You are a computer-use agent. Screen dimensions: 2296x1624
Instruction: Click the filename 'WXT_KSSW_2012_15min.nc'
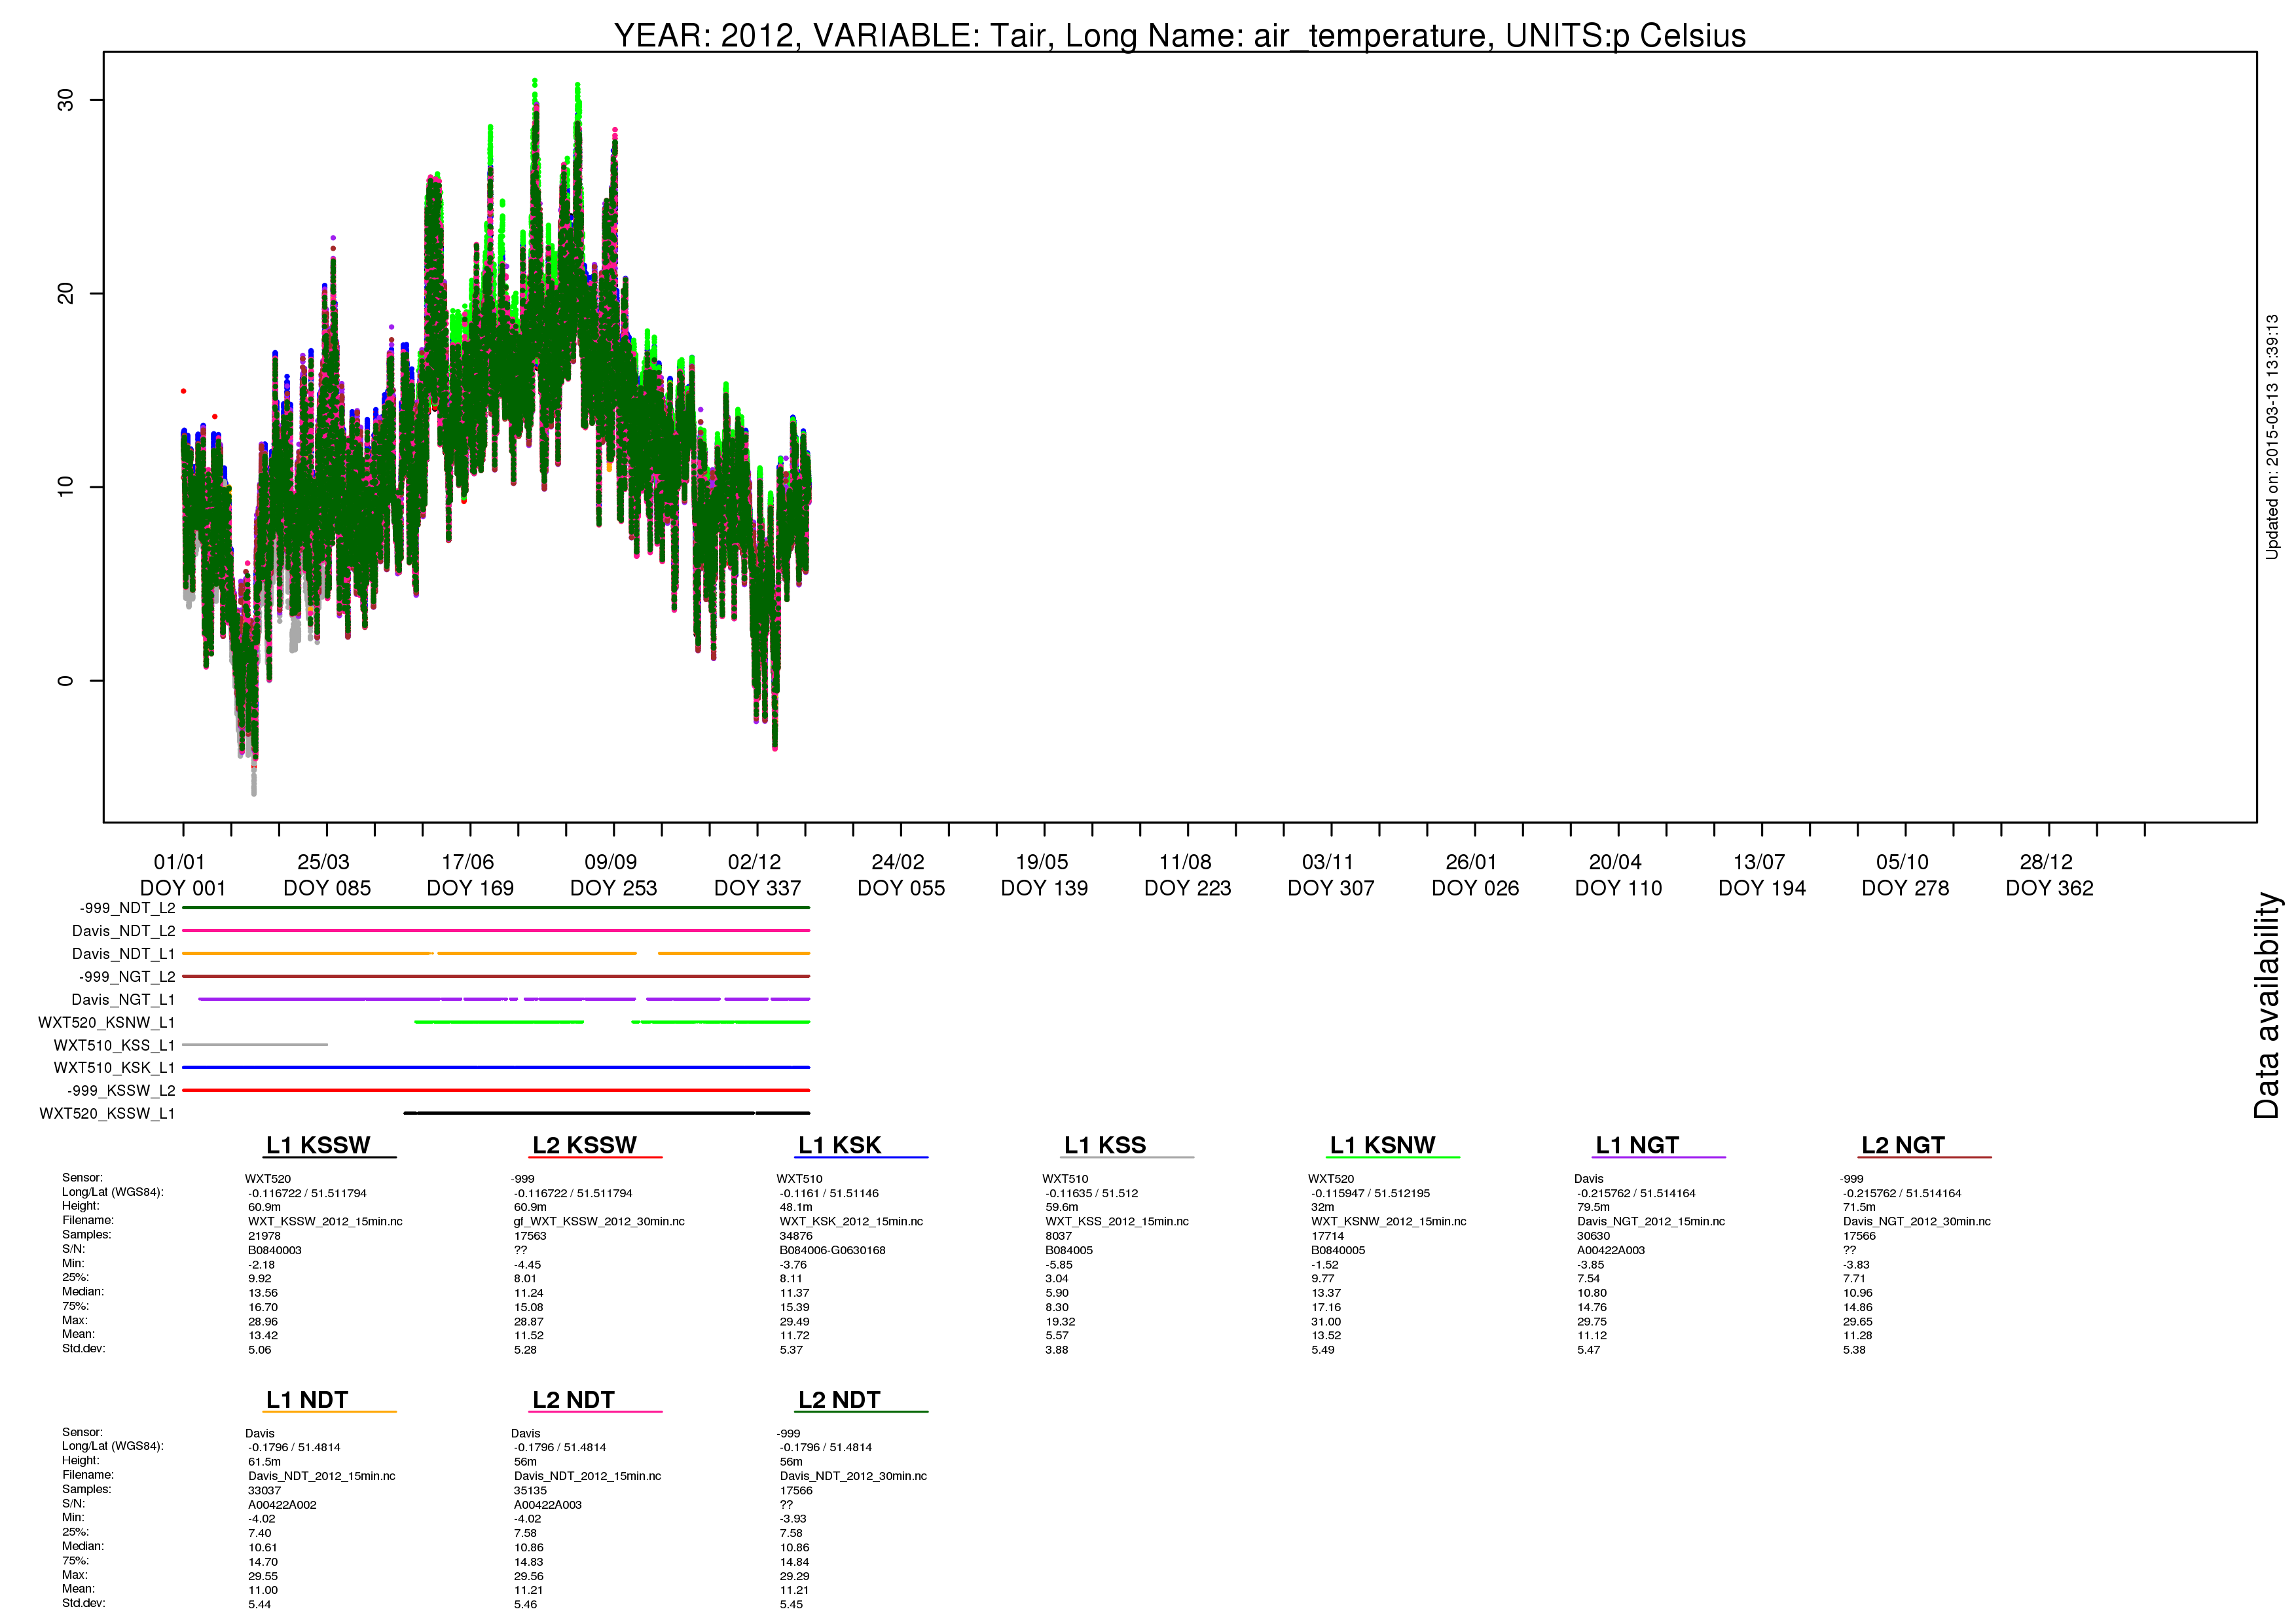[325, 1222]
